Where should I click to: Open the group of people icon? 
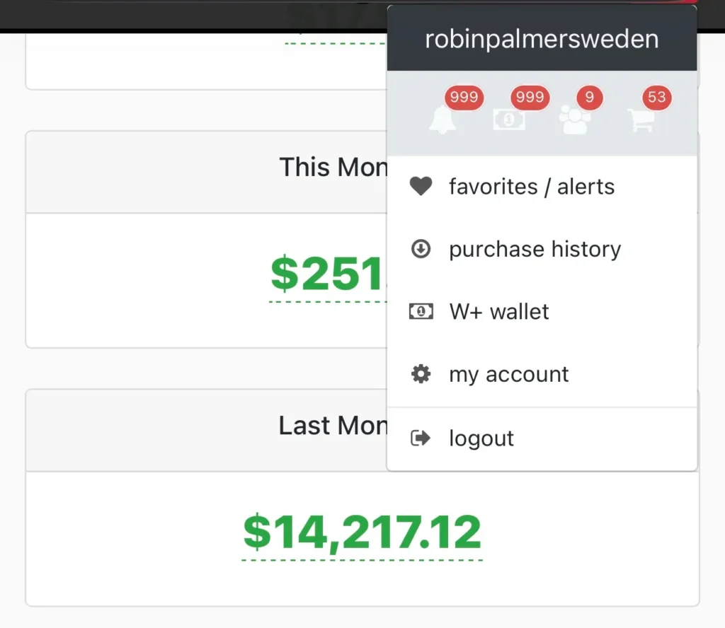(575, 120)
